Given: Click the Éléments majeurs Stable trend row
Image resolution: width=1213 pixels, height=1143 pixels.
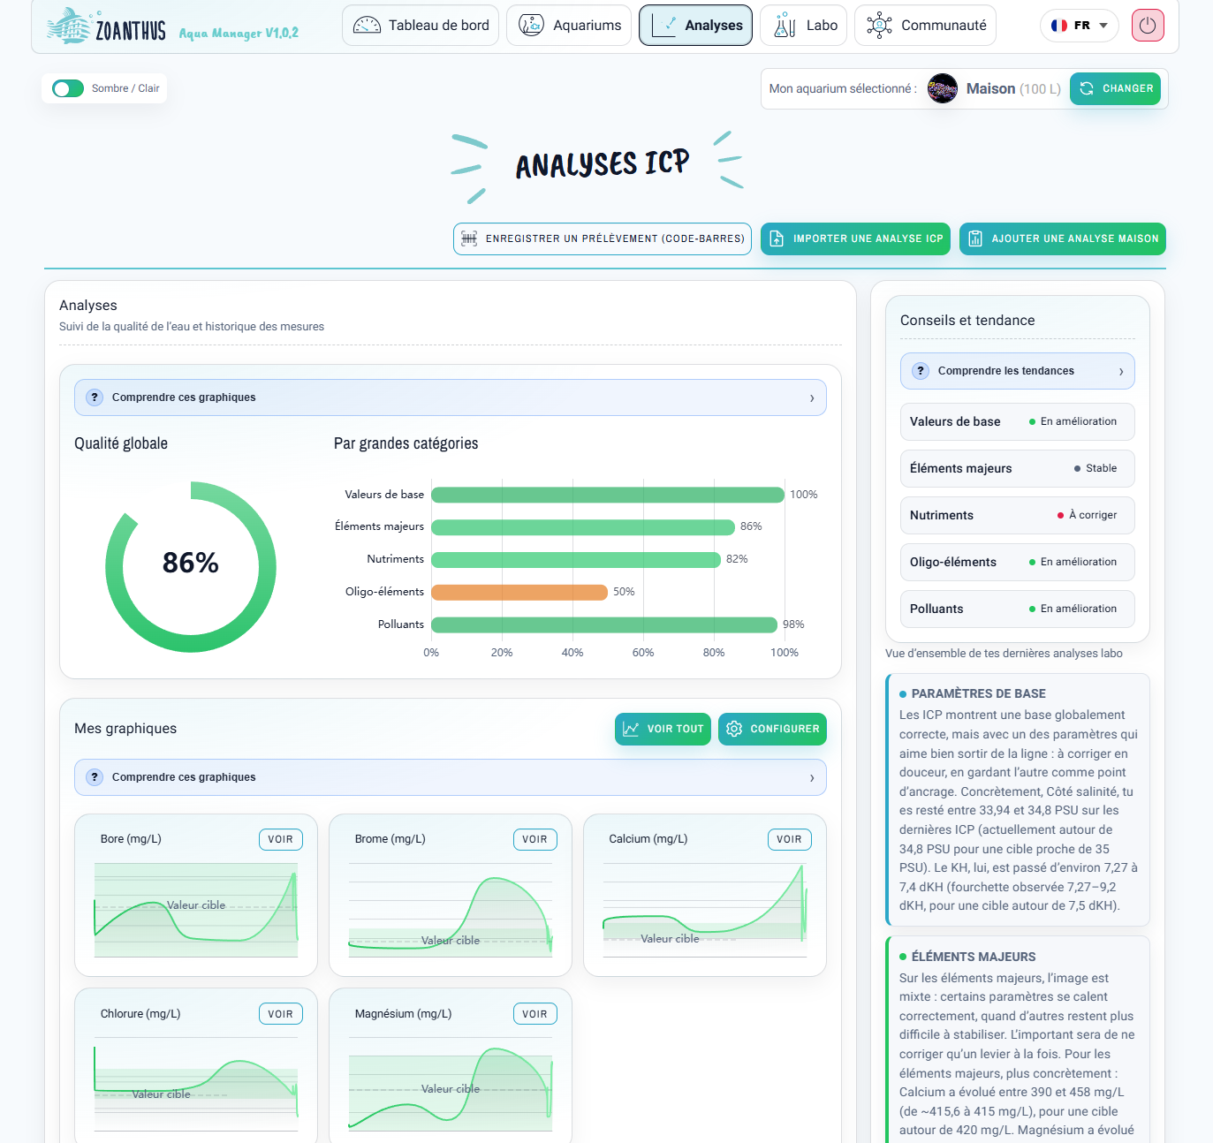Looking at the screenshot, I should [1018, 468].
